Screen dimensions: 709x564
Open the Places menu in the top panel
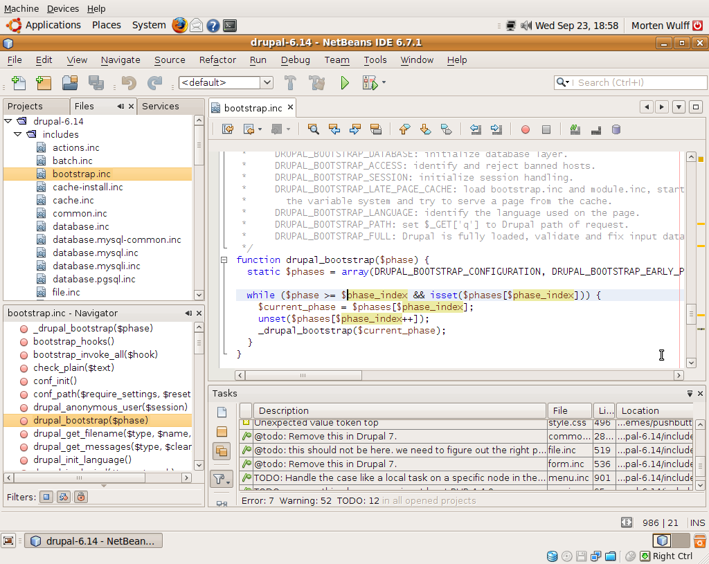point(106,26)
